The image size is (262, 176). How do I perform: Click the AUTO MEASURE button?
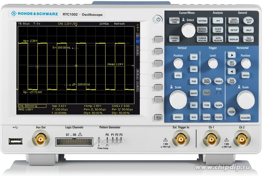point(218,39)
